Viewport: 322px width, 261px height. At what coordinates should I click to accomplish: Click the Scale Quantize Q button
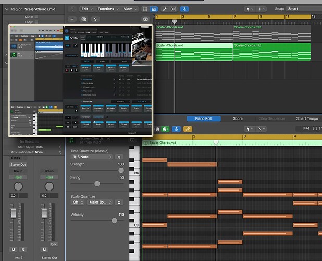click(x=119, y=202)
